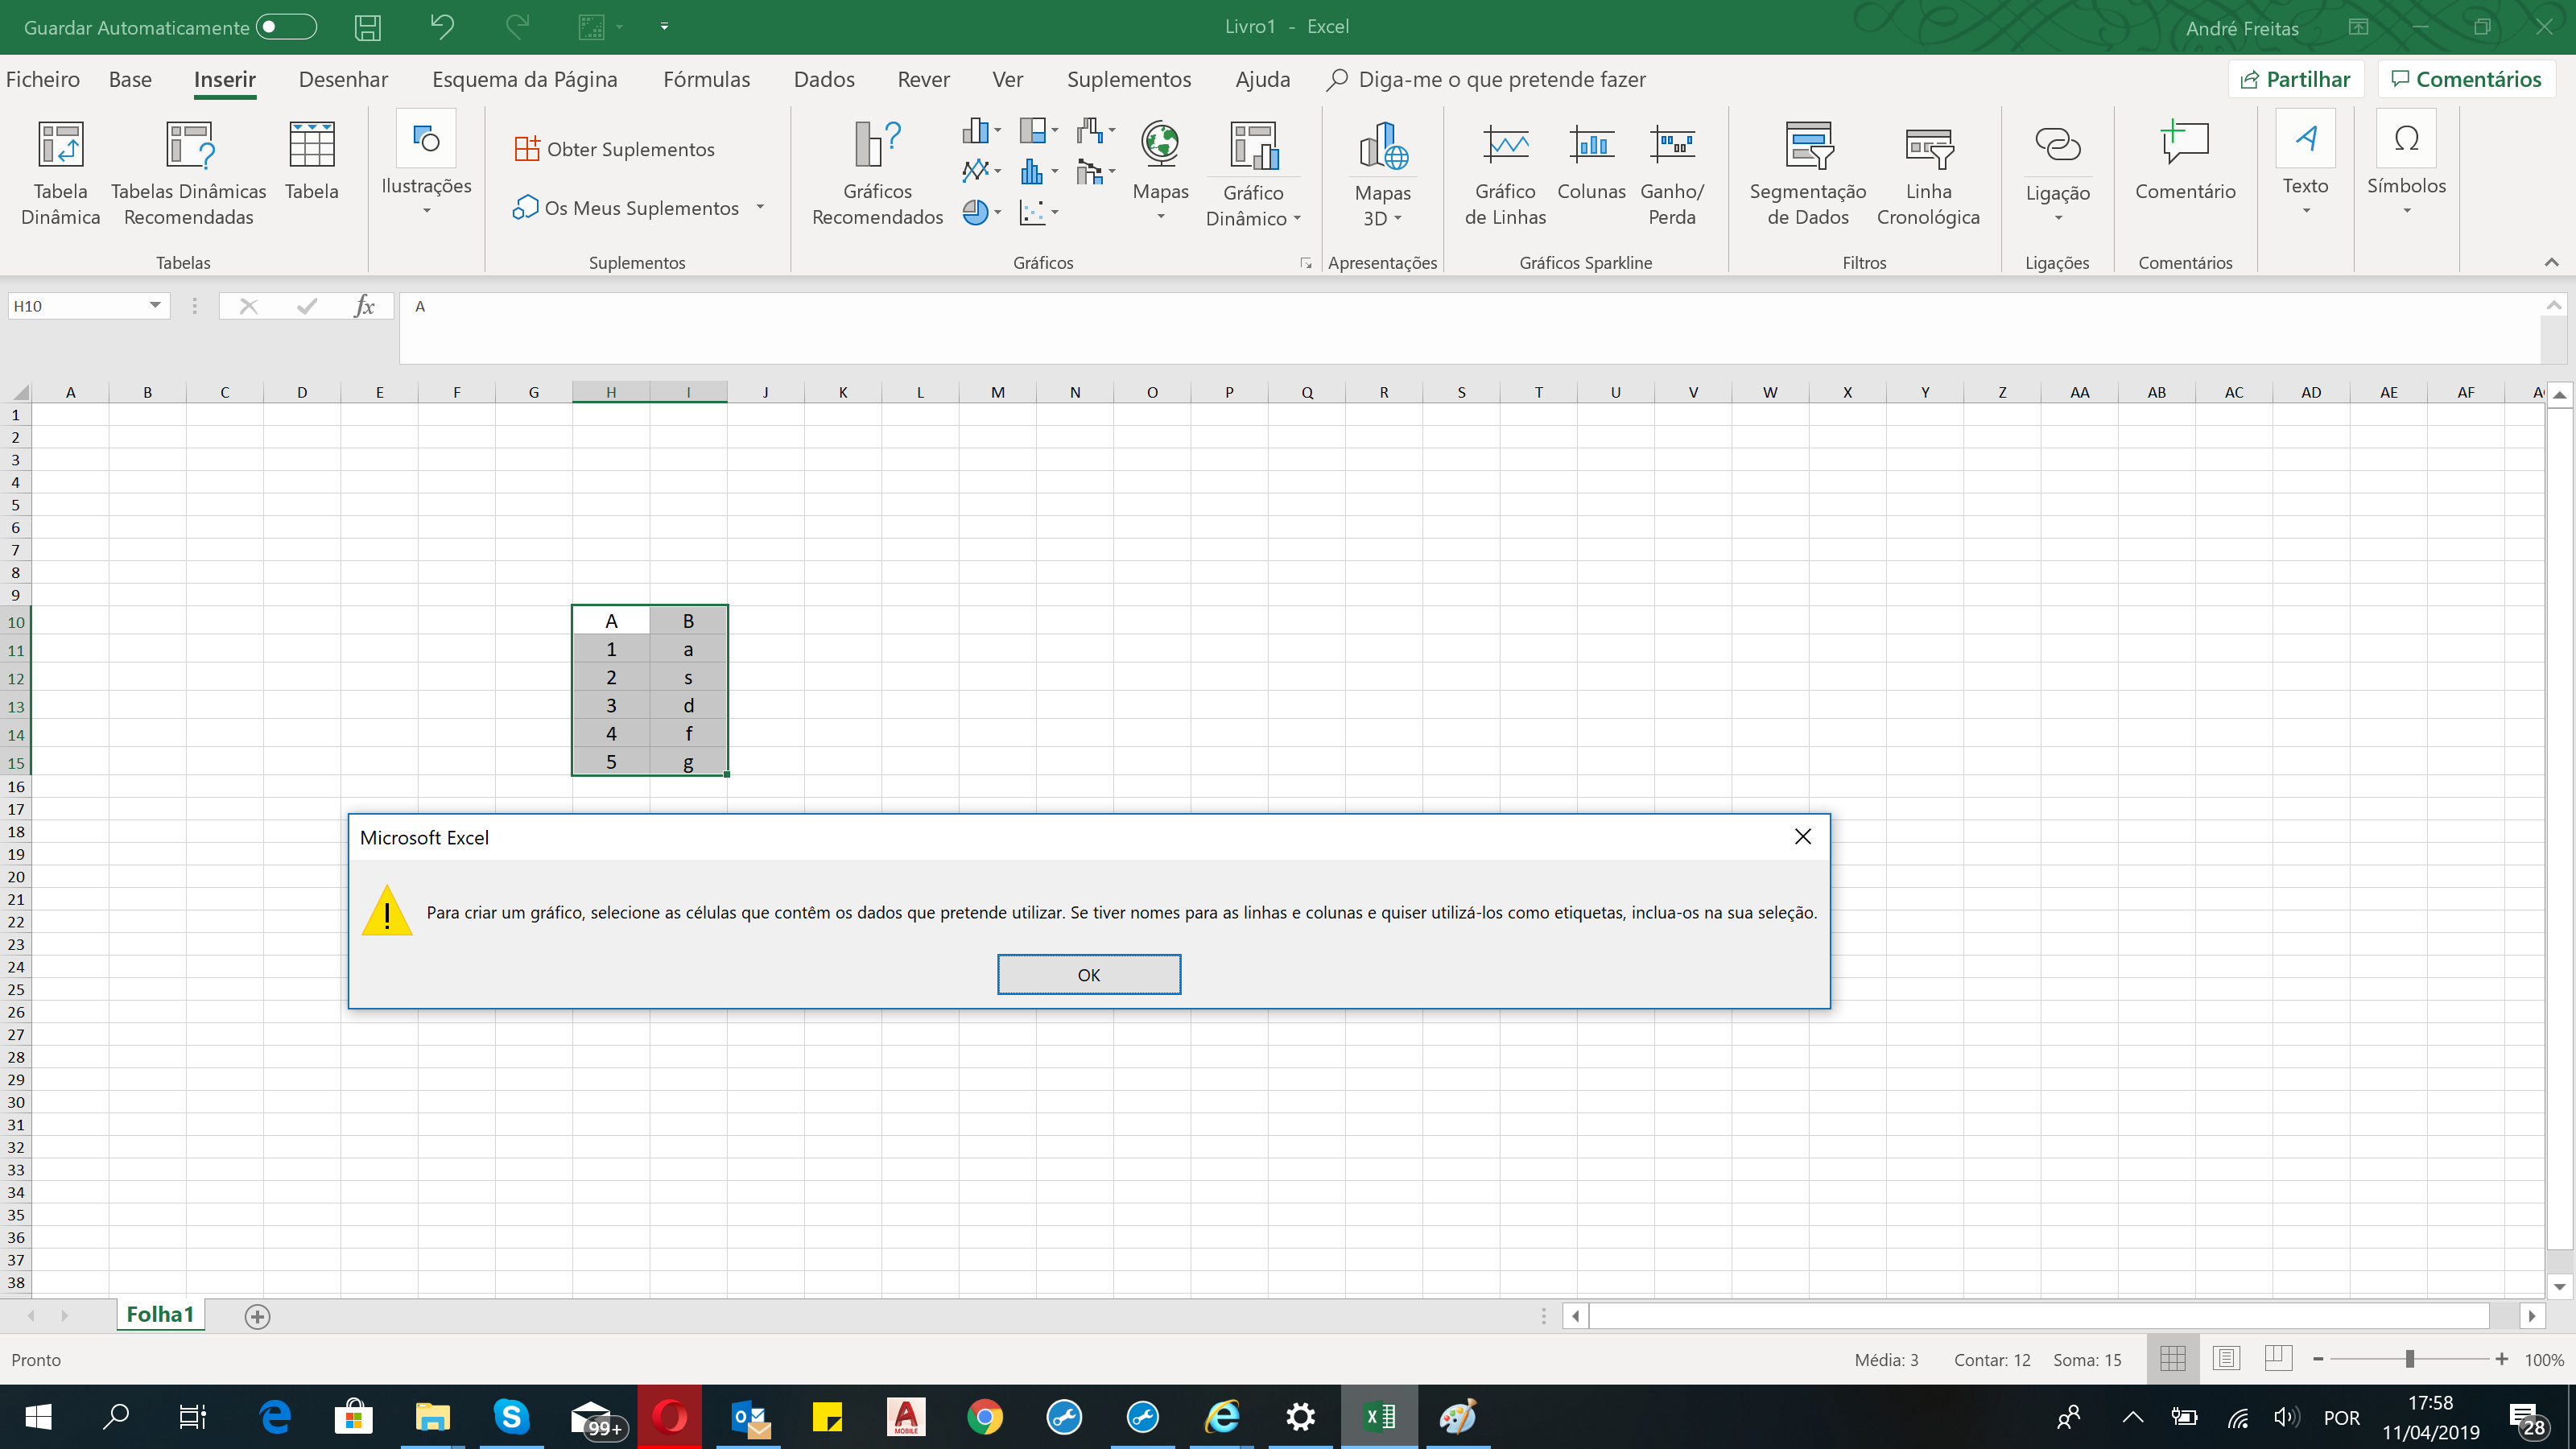Open the Name Box dropdown arrow
The width and height of the screenshot is (2576, 1449).
coord(155,306)
